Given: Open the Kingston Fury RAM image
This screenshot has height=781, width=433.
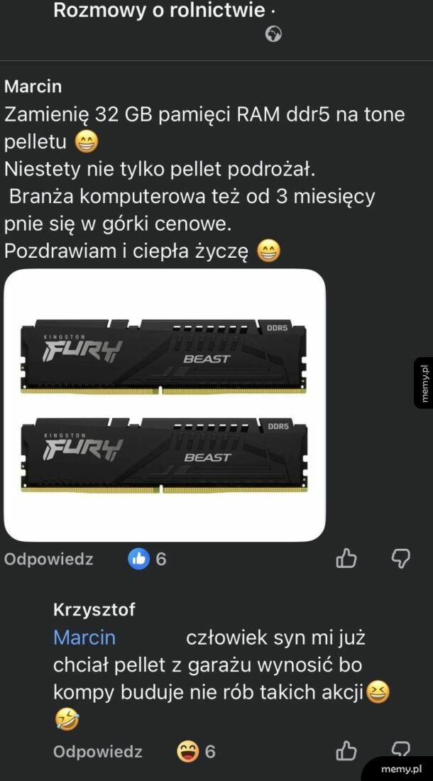Looking at the screenshot, I should (165, 405).
